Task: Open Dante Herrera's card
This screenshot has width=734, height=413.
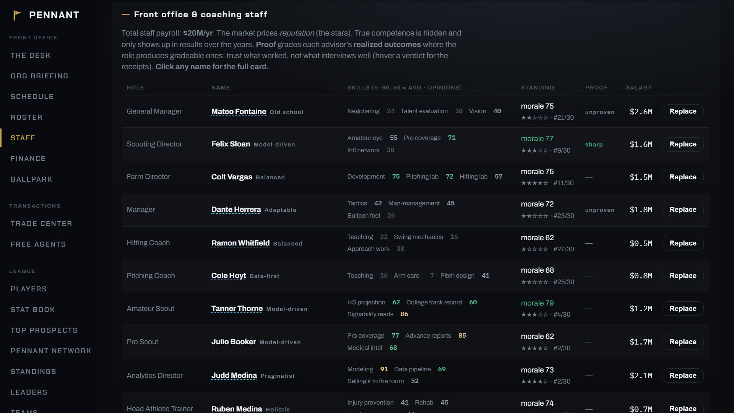Action: pyautogui.click(x=236, y=210)
